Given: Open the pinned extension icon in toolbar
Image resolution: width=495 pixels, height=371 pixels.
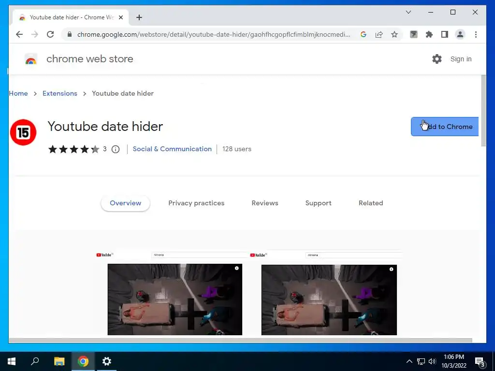Looking at the screenshot, I should (414, 34).
